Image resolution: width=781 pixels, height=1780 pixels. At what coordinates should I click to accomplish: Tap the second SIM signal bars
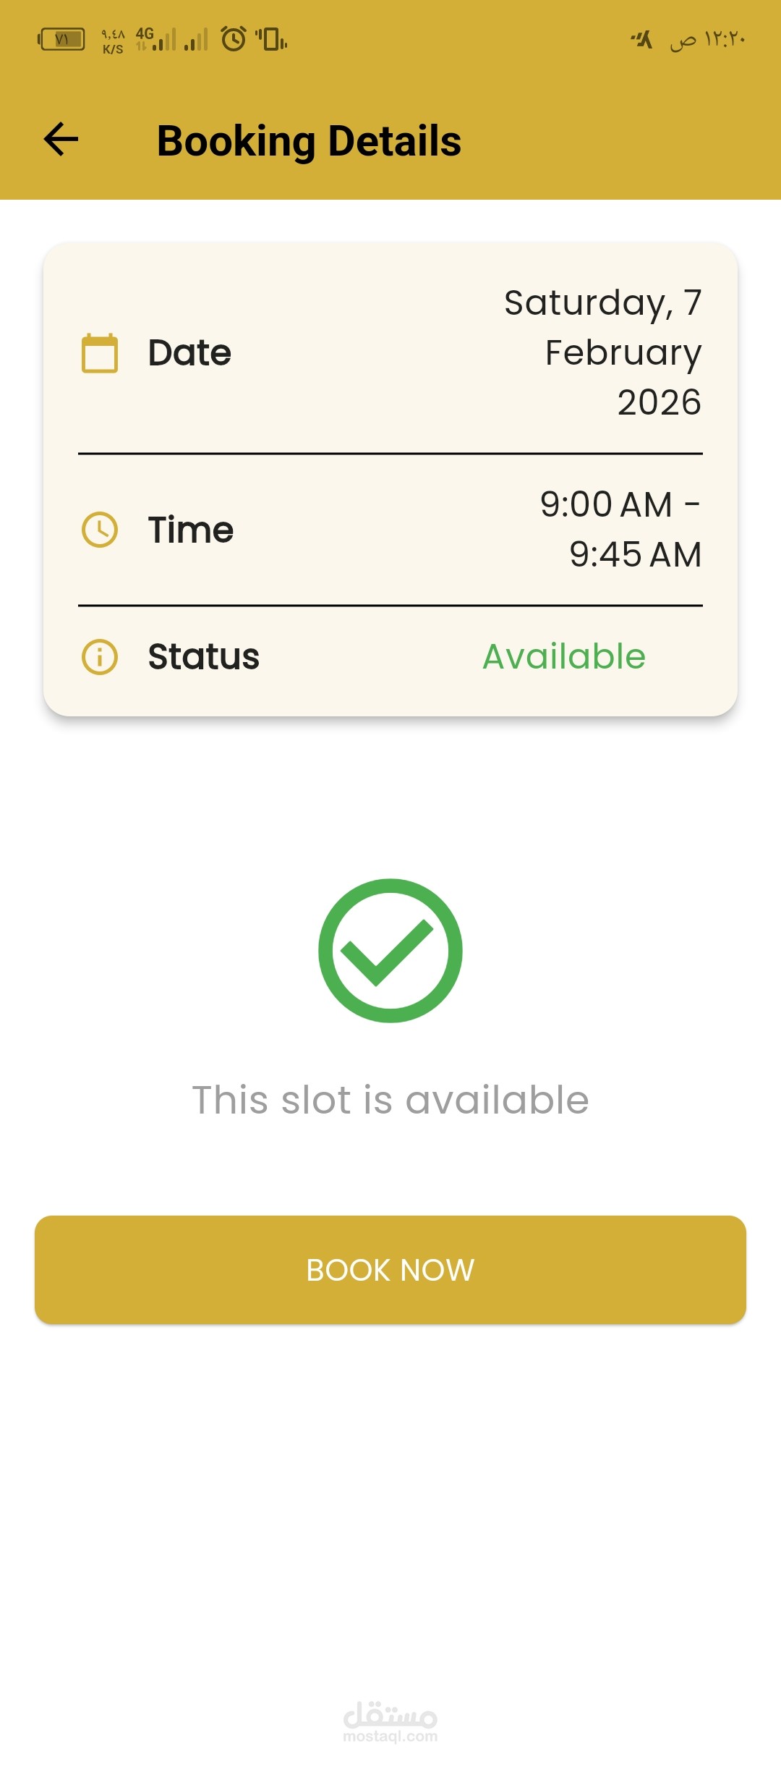click(196, 40)
